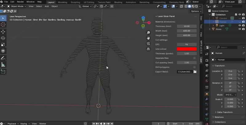Select the Rotate tool in the toolbar

click(x=3, y=38)
